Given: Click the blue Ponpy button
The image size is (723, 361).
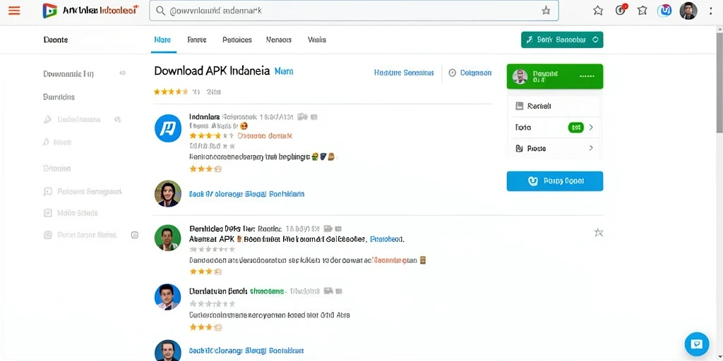Looking at the screenshot, I should coord(555,181).
